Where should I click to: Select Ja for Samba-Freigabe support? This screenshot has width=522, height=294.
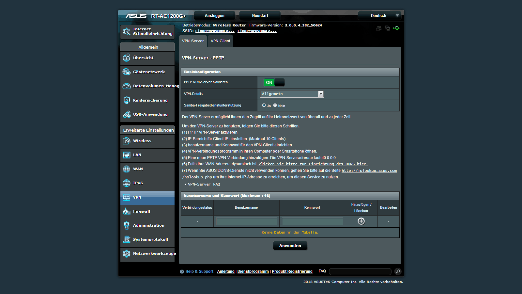click(264, 105)
